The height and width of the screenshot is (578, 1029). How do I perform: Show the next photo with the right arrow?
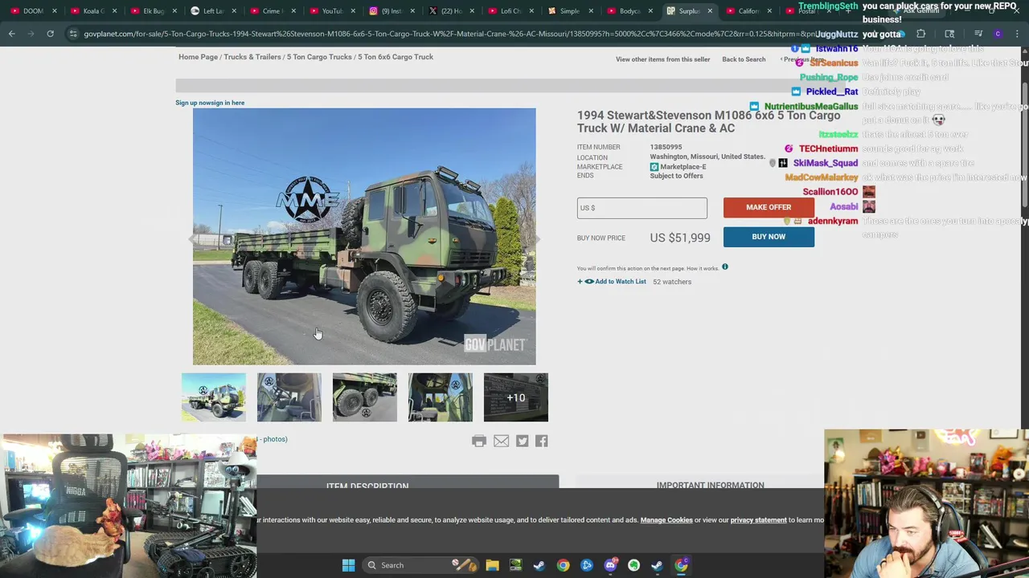tap(536, 238)
